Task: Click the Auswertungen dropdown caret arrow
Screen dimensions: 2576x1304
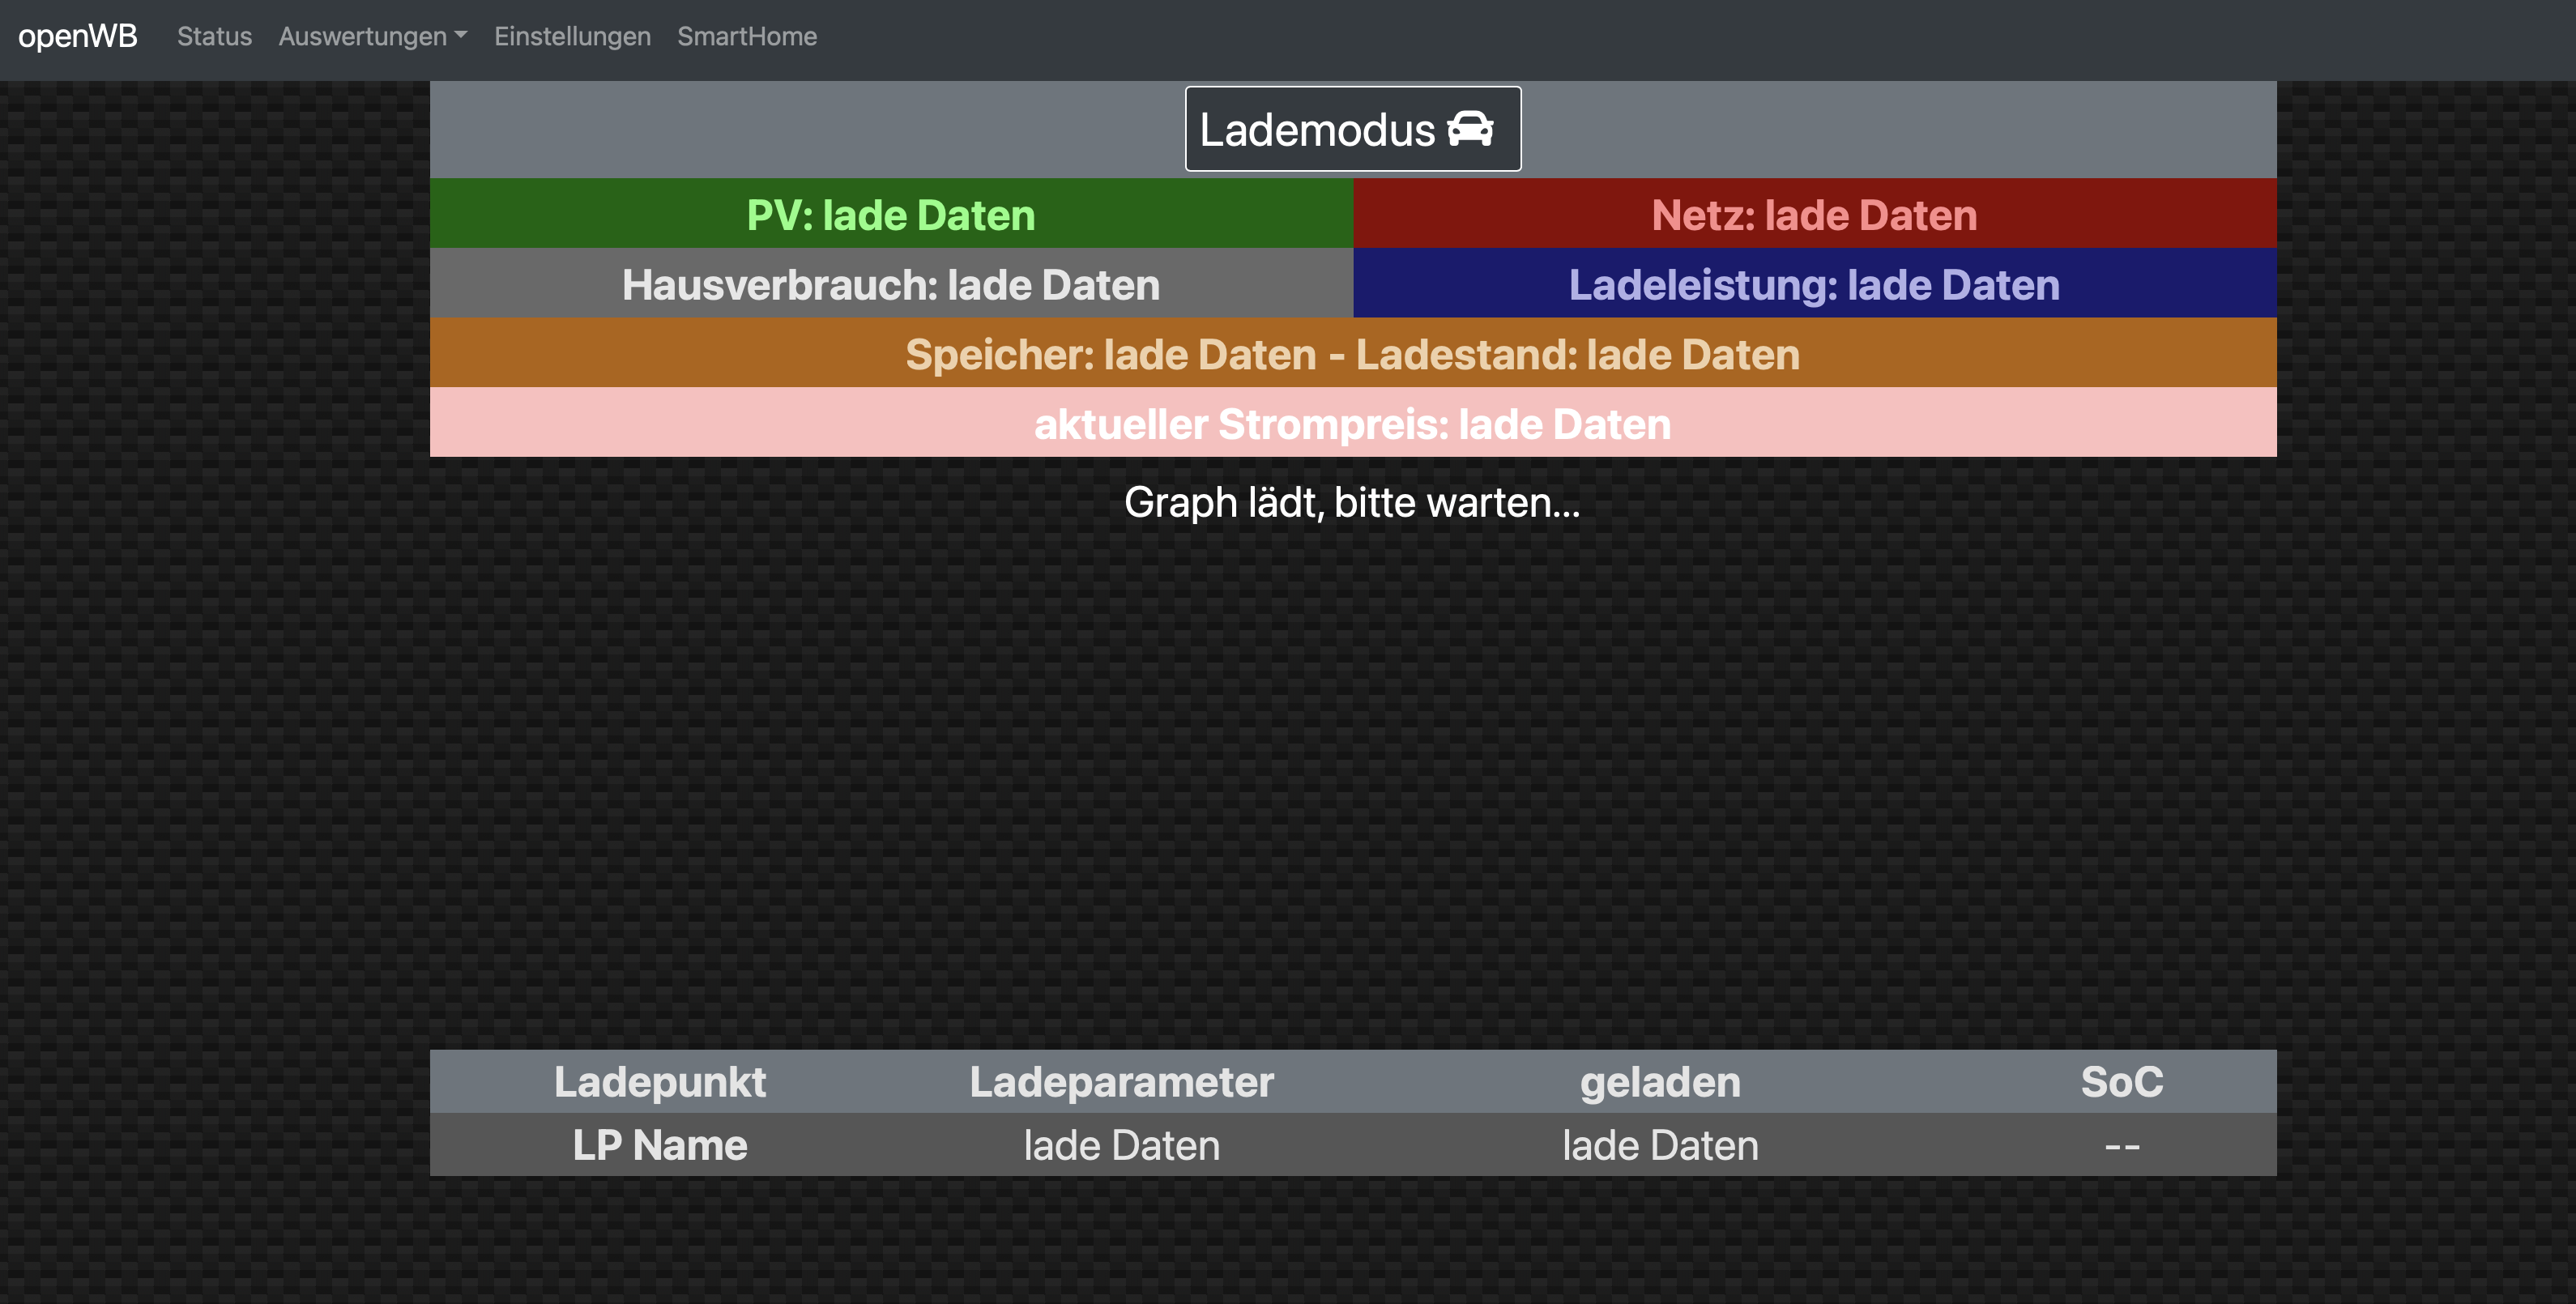Action: click(461, 35)
